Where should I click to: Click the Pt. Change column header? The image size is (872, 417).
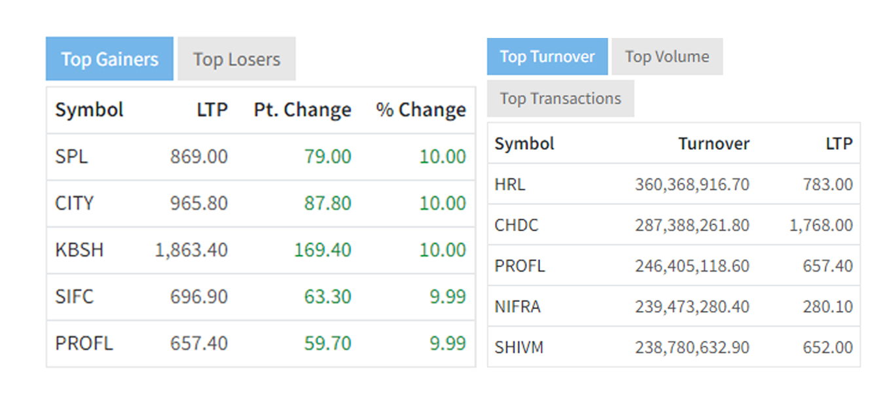(x=302, y=110)
